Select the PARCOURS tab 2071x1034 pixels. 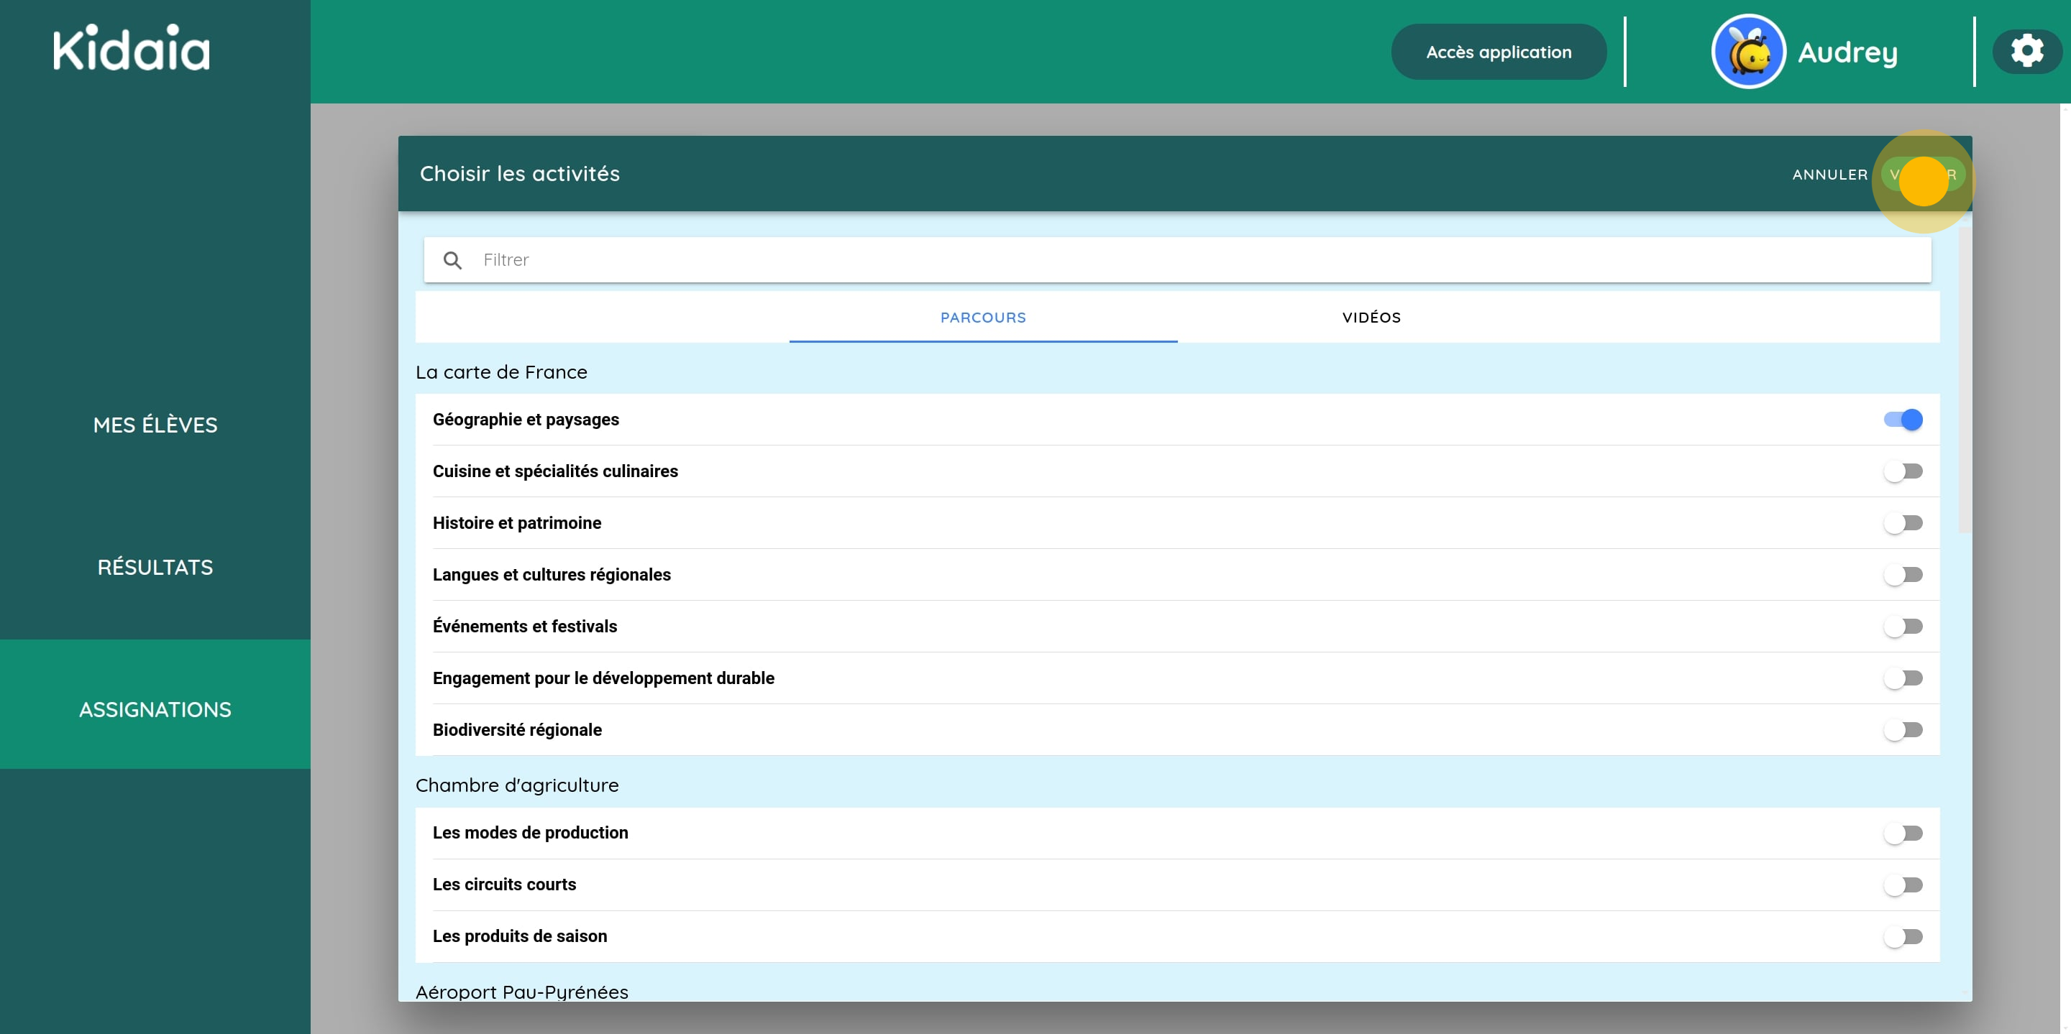tap(982, 317)
